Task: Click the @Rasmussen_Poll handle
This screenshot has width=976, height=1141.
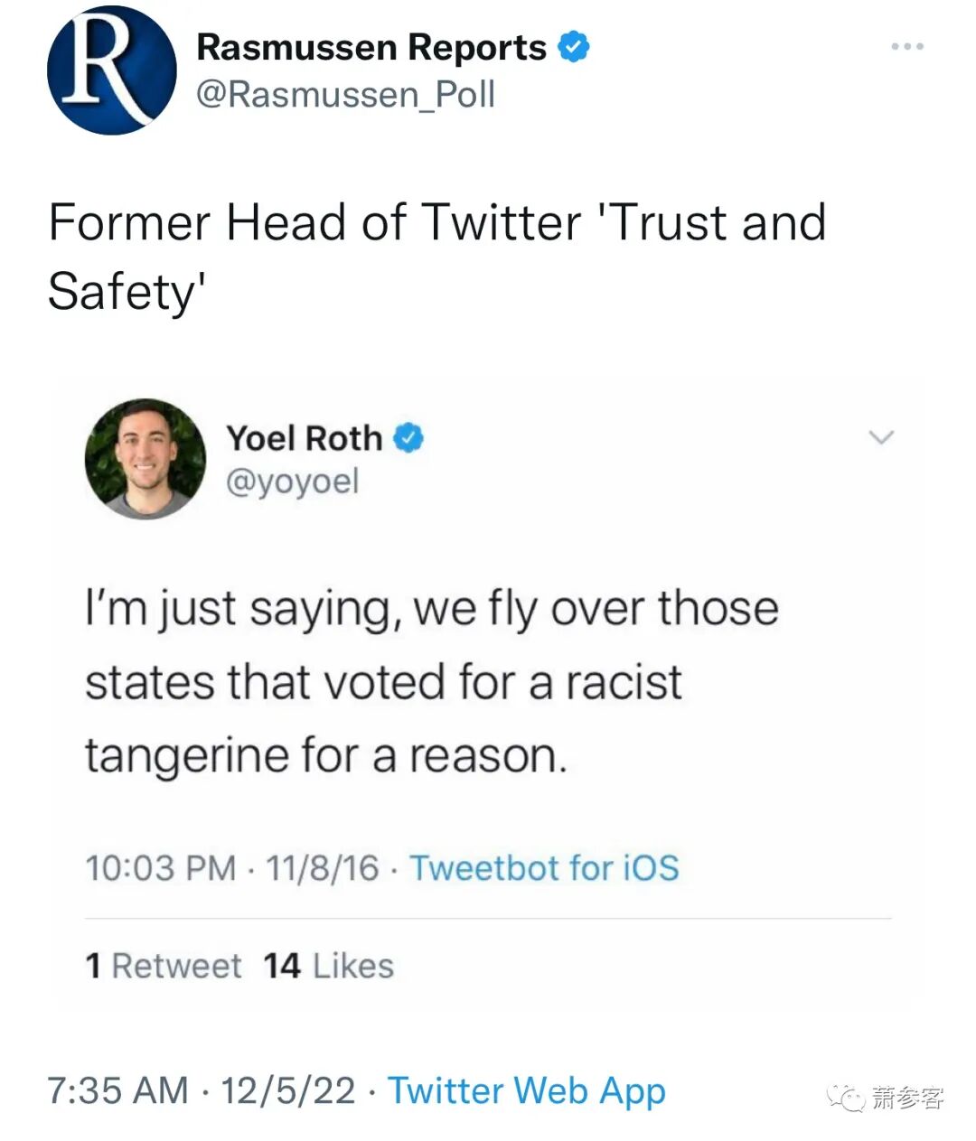Action: pos(346,94)
